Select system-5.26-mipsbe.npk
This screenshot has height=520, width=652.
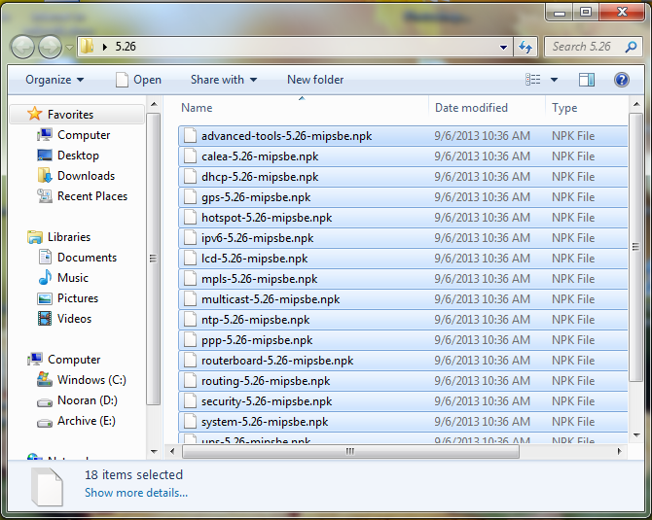click(403, 422)
